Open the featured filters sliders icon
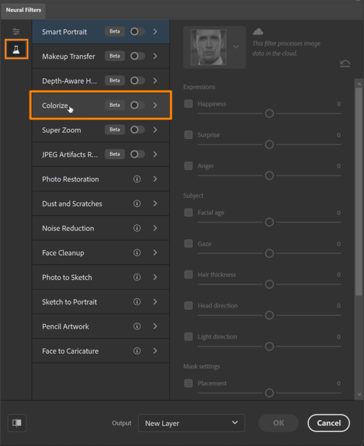 point(16,32)
